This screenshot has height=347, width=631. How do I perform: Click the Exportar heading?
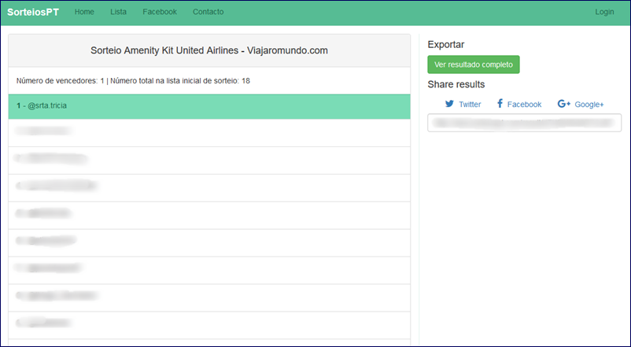(x=445, y=45)
